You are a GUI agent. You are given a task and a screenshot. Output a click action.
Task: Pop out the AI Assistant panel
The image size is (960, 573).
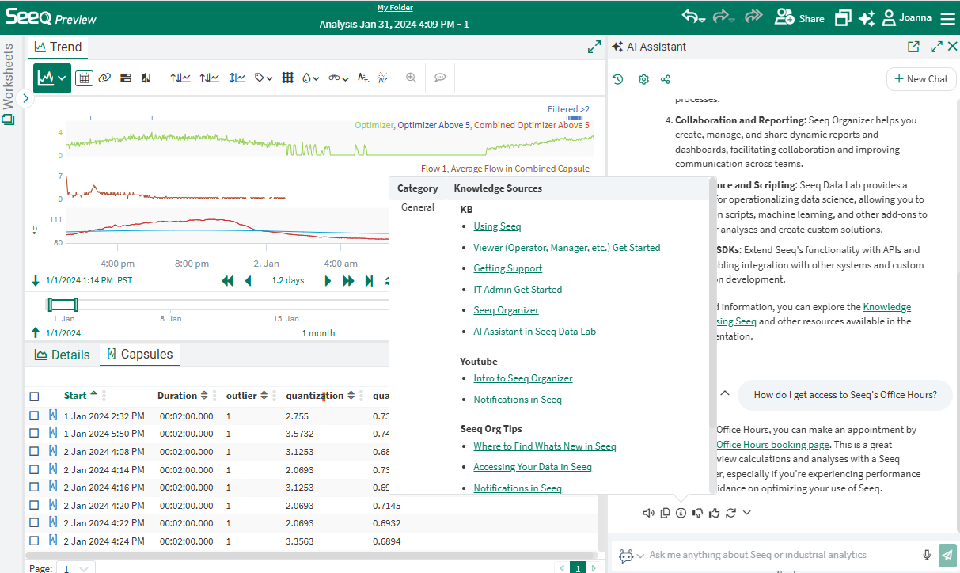pyautogui.click(x=913, y=47)
